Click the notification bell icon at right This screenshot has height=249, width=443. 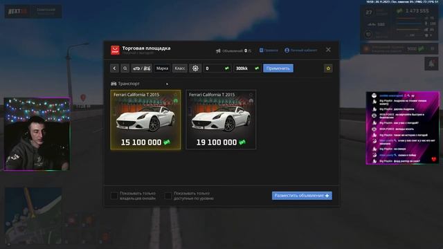point(431,64)
